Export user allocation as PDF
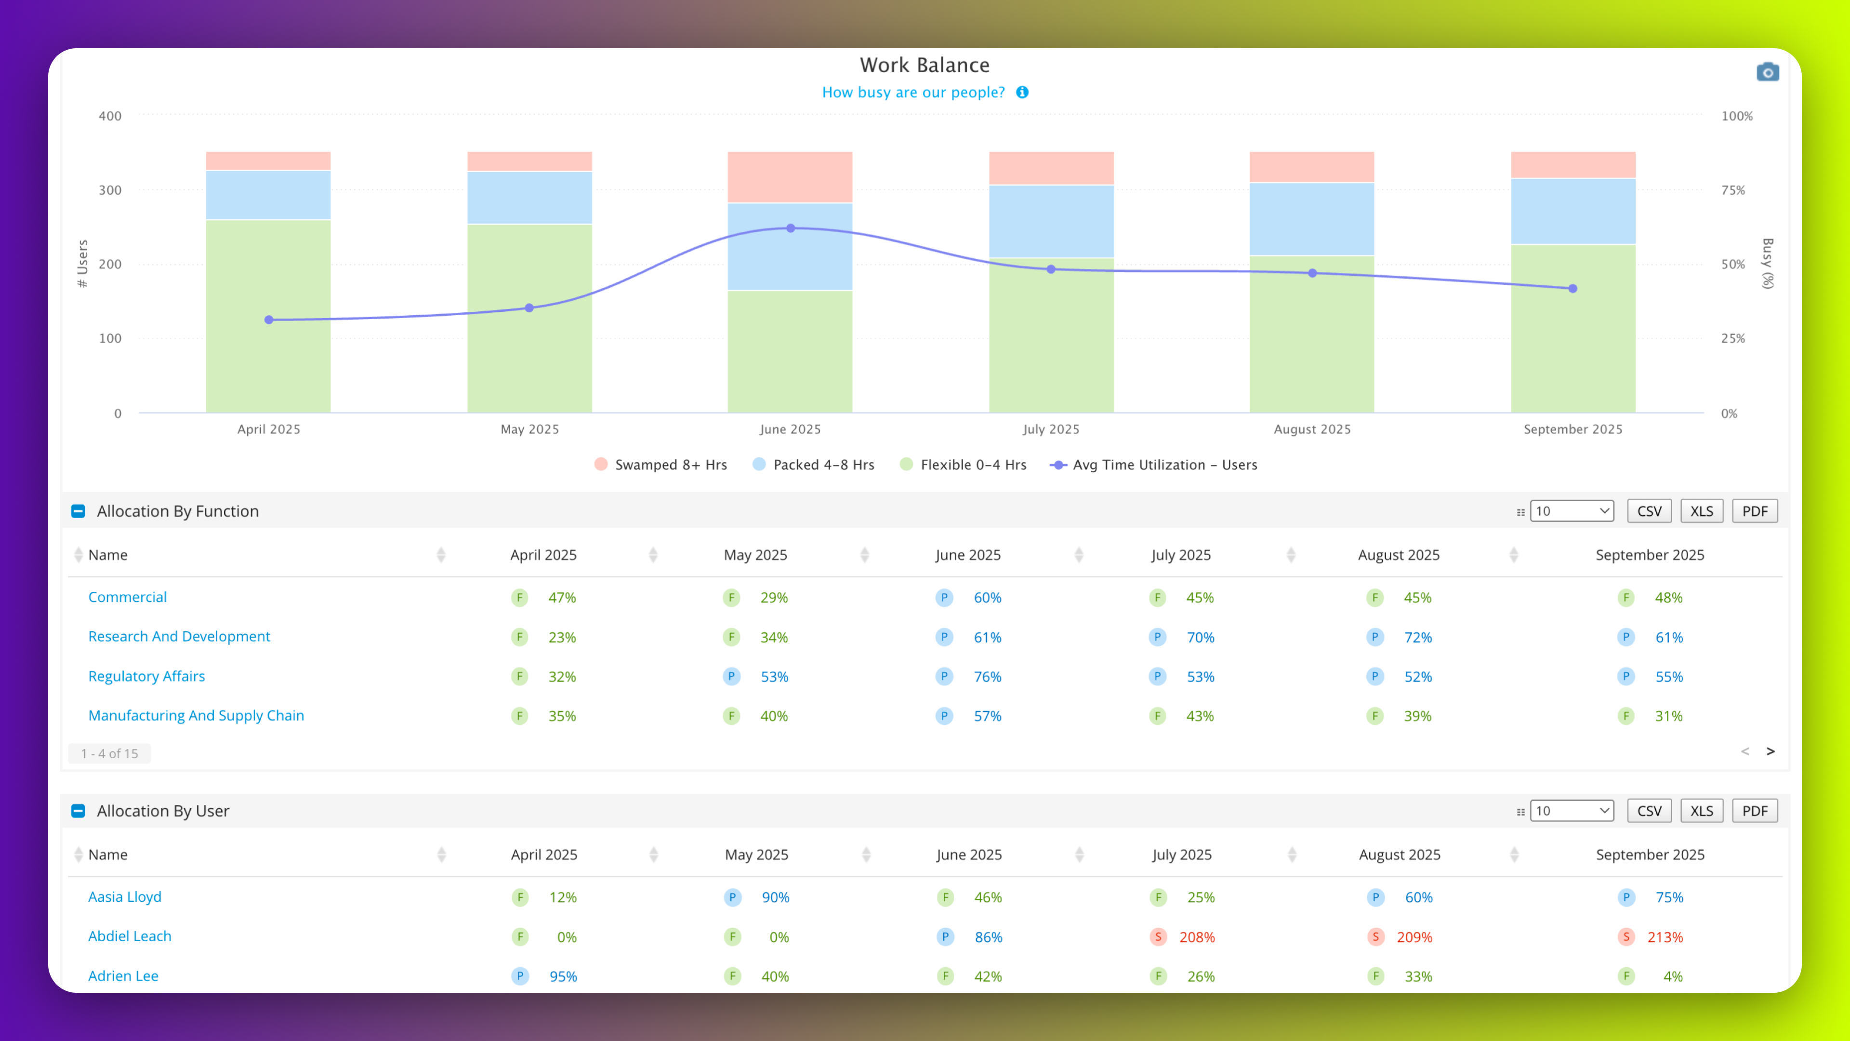The image size is (1850, 1041). [x=1755, y=810]
